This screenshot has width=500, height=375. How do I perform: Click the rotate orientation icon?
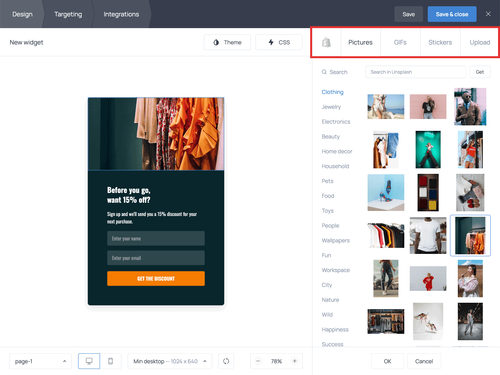click(x=226, y=361)
